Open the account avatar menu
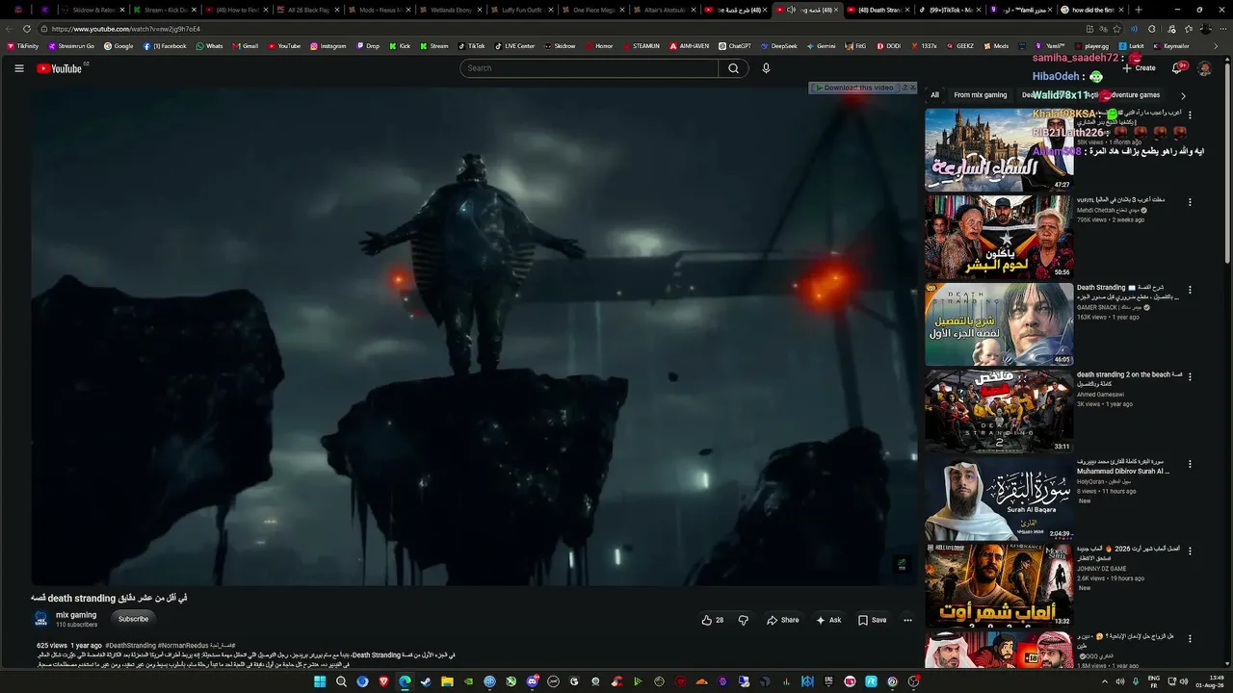The image size is (1233, 693). point(1204,68)
